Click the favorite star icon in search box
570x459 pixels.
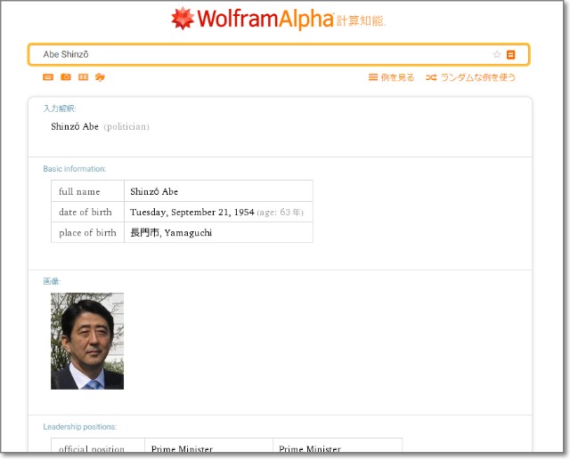point(497,54)
